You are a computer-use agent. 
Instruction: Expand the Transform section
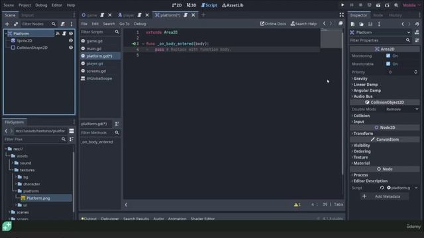pos(362,134)
